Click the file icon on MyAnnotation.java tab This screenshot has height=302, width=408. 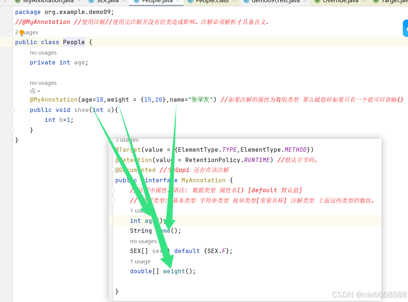[17, 1]
